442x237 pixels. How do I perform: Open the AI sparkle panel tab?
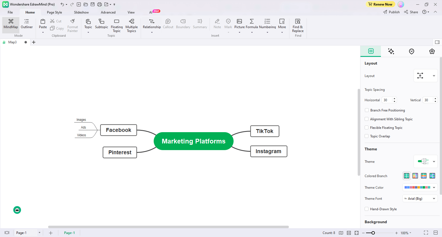(391, 51)
